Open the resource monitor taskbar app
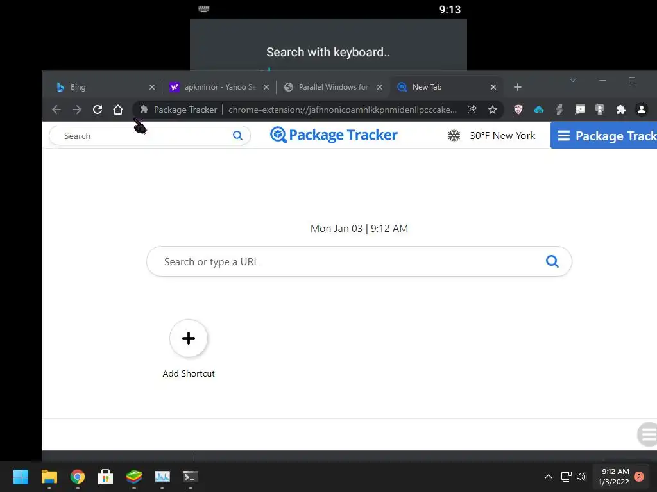The height and width of the screenshot is (492, 657). click(162, 477)
